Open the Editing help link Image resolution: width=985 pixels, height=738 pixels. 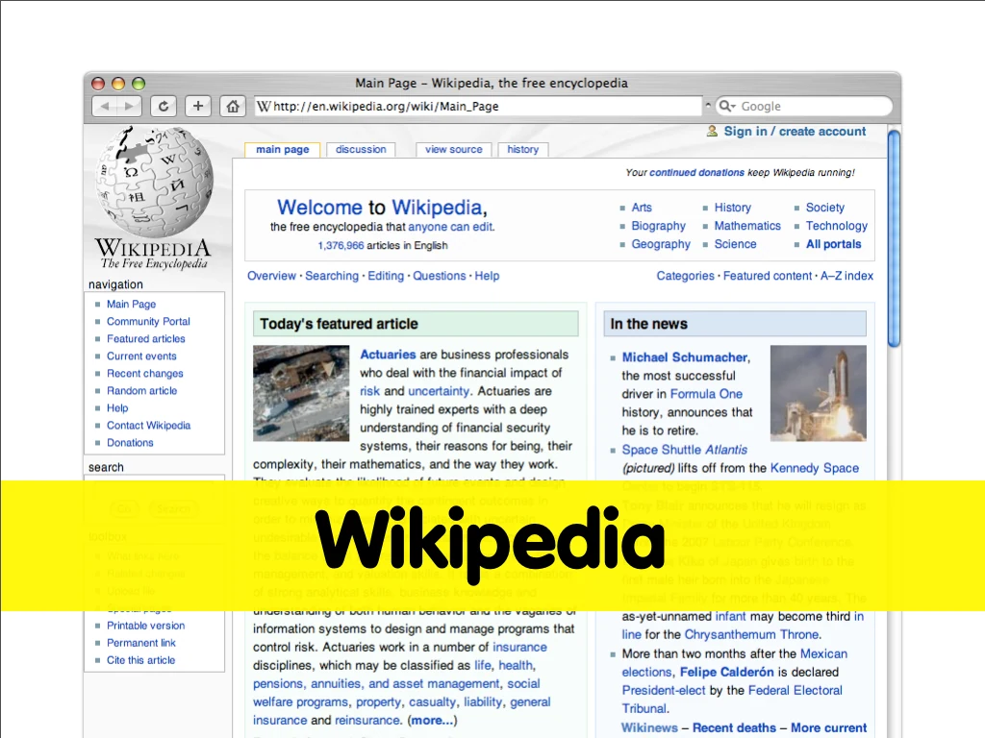coord(386,276)
